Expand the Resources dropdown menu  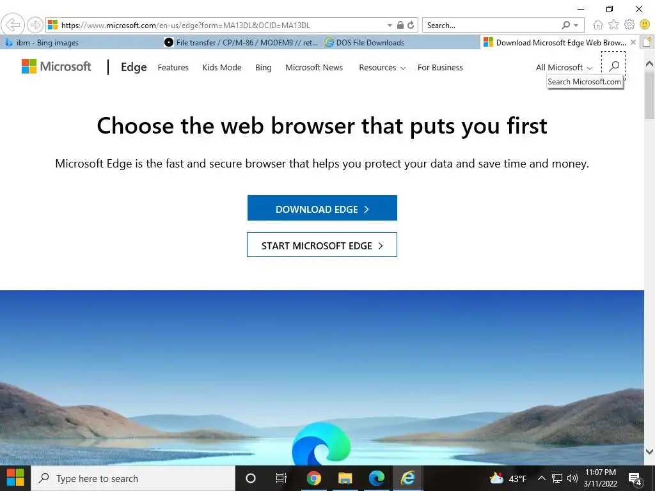pyautogui.click(x=383, y=68)
